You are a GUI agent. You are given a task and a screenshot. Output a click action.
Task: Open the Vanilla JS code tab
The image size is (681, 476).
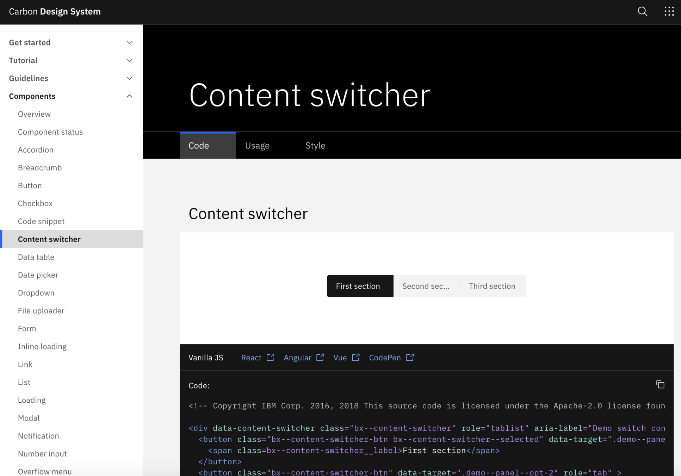click(206, 358)
